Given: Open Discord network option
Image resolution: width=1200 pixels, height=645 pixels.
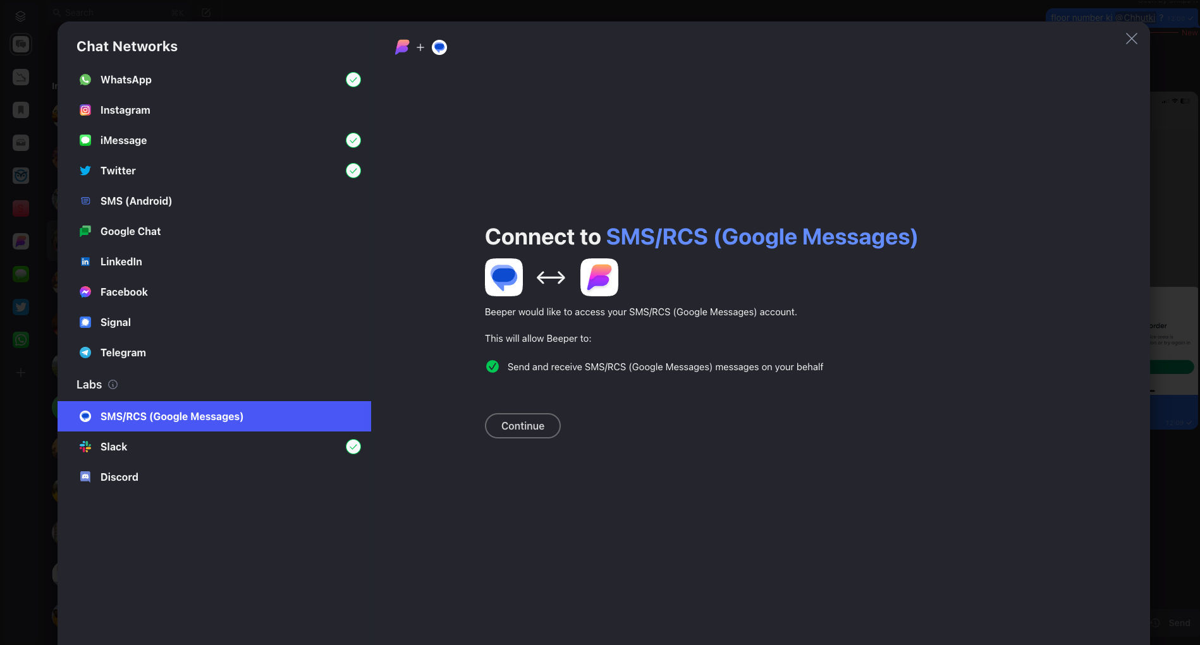Looking at the screenshot, I should click(214, 477).
